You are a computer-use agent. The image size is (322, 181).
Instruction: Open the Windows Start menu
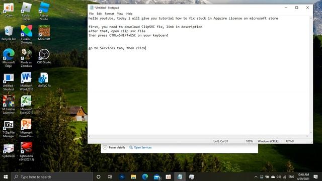[6, 176]
